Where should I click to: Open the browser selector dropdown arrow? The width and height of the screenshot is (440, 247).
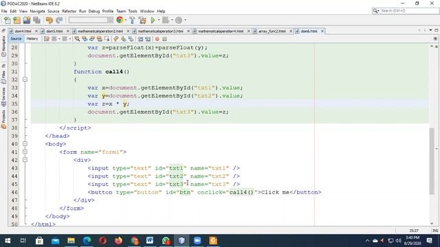[125, 20]
